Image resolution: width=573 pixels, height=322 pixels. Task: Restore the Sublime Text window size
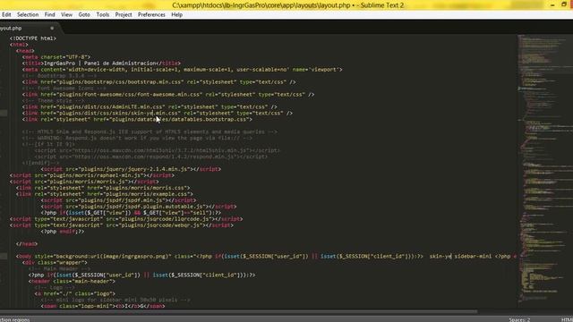(x=564, y=4)
